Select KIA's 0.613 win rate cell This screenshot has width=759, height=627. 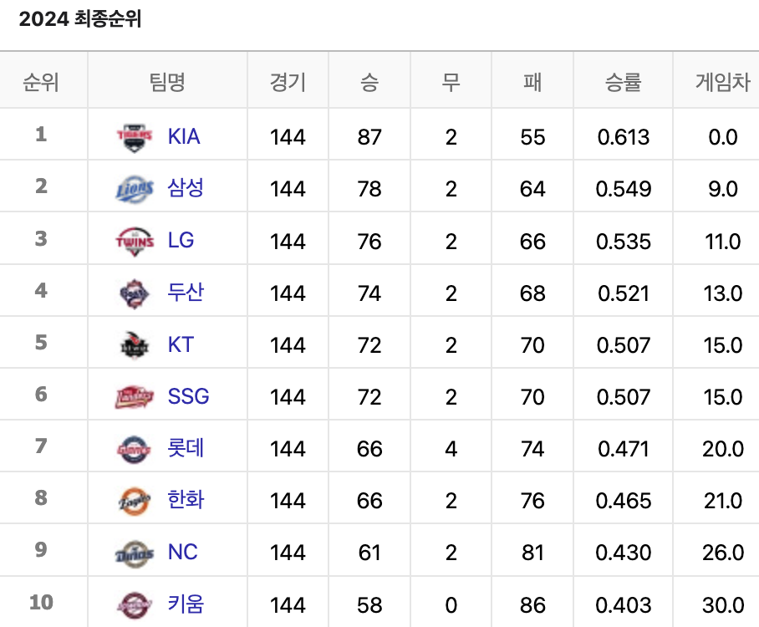click(x=624, y=137)
